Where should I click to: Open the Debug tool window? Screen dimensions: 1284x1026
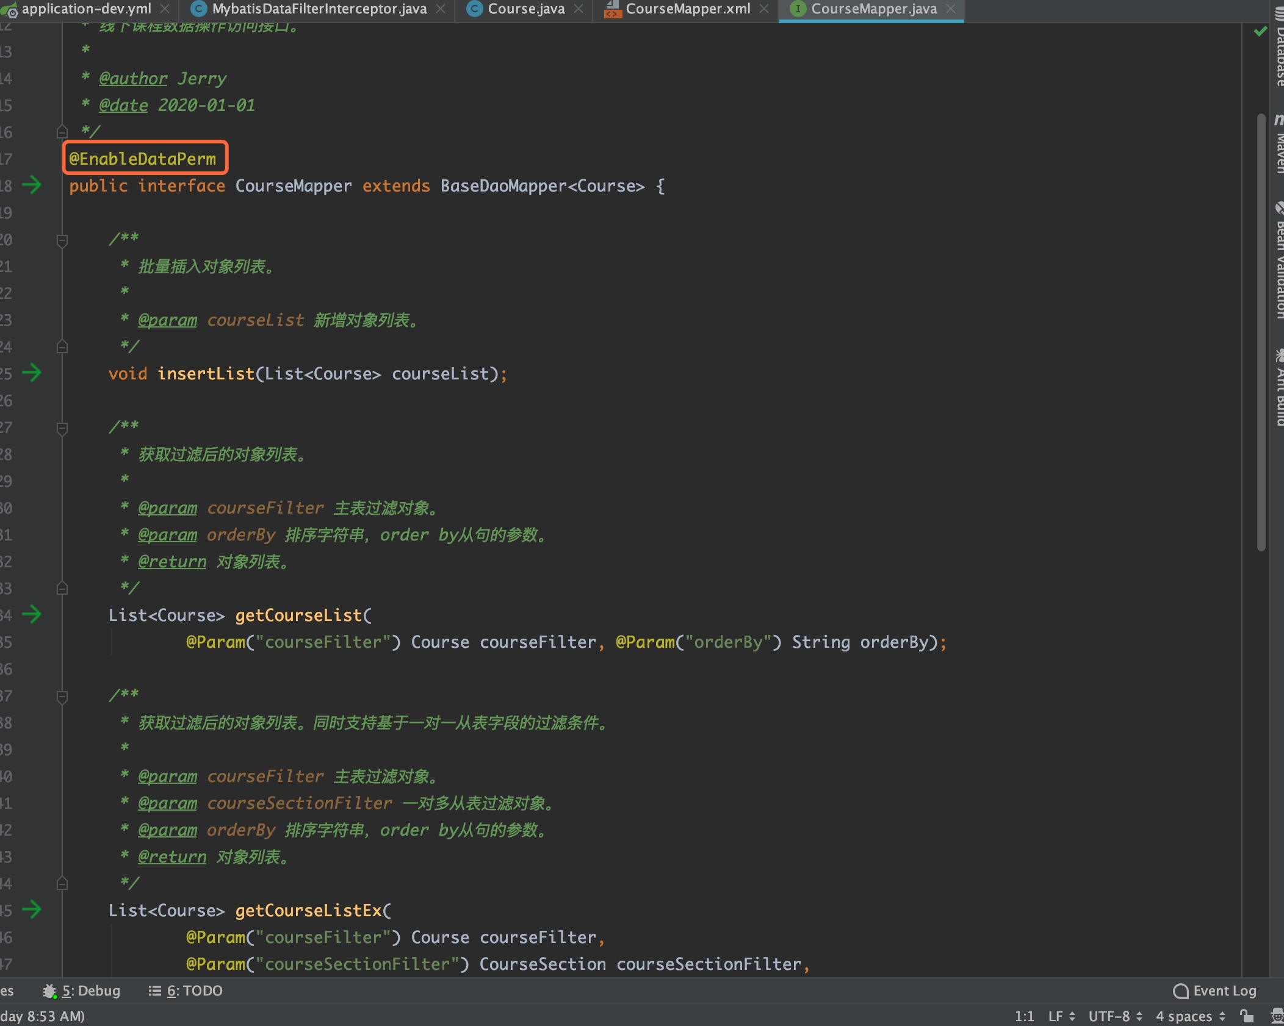click(82, 991)
